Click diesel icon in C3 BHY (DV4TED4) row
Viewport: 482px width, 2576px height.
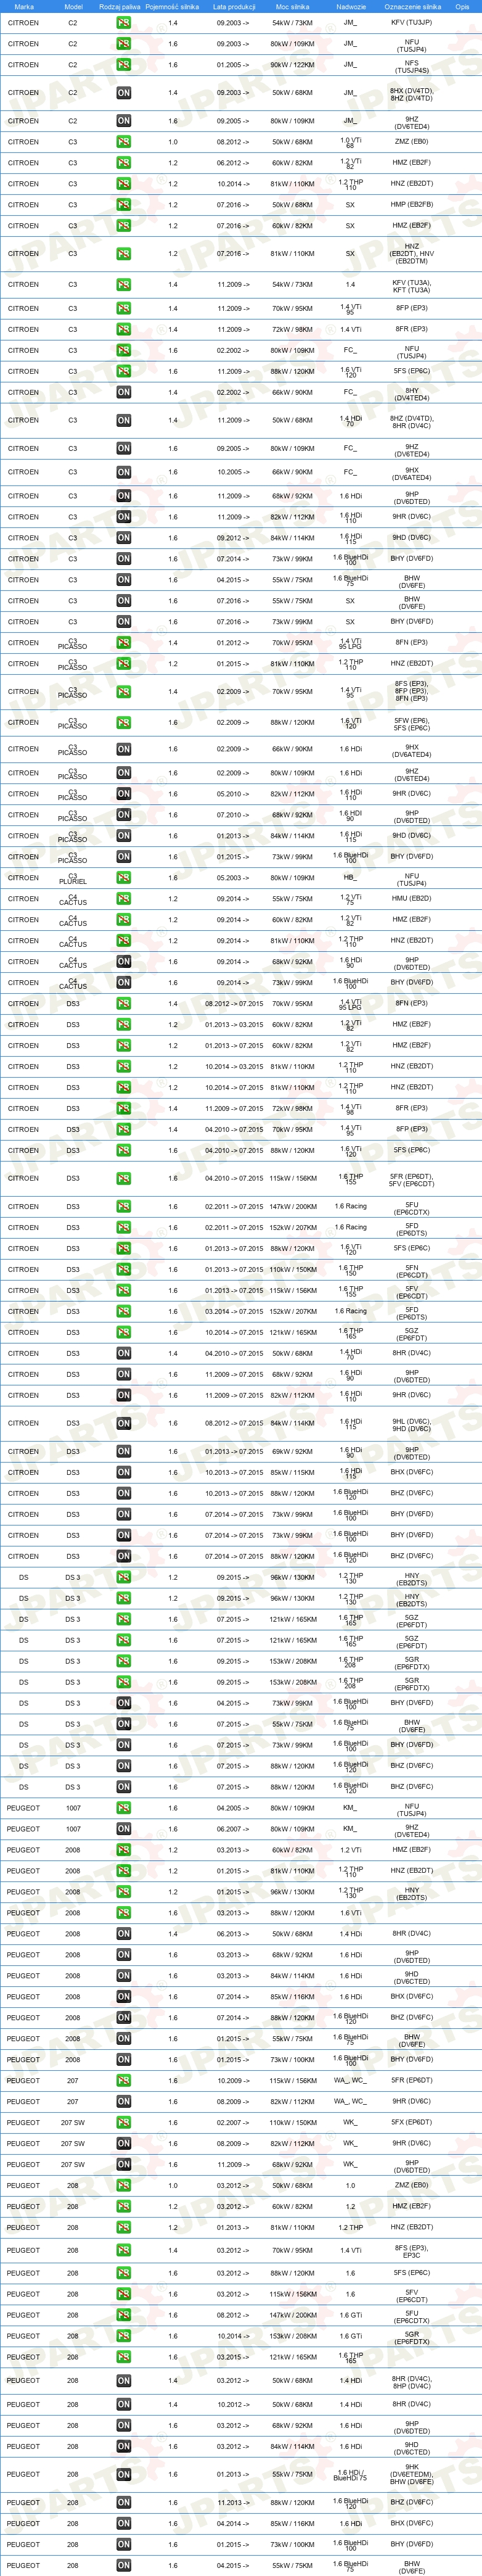pyautogui.click(x=123, y=392)
